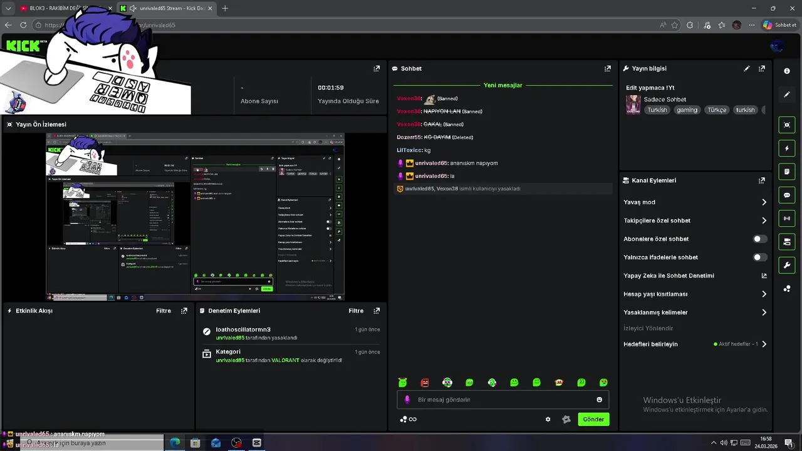This screenshot has width=802, height=451.
Task: Open Yapay Zeka ile Sohbet Denetimi link
Action: [x=695, y=276]
